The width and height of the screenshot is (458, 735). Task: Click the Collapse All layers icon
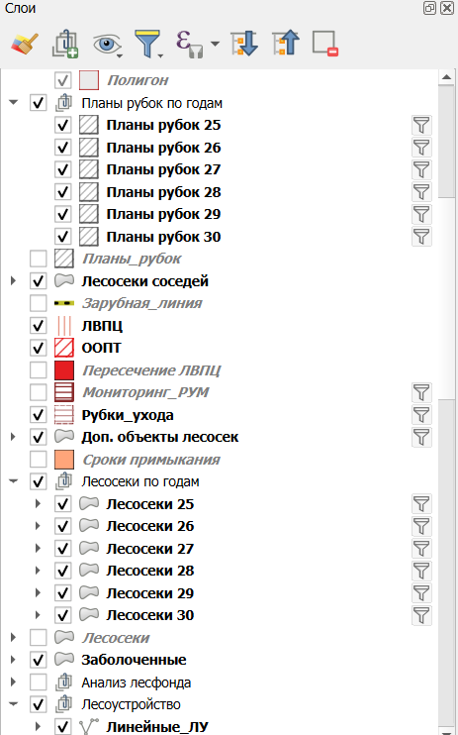click(285, 44)
